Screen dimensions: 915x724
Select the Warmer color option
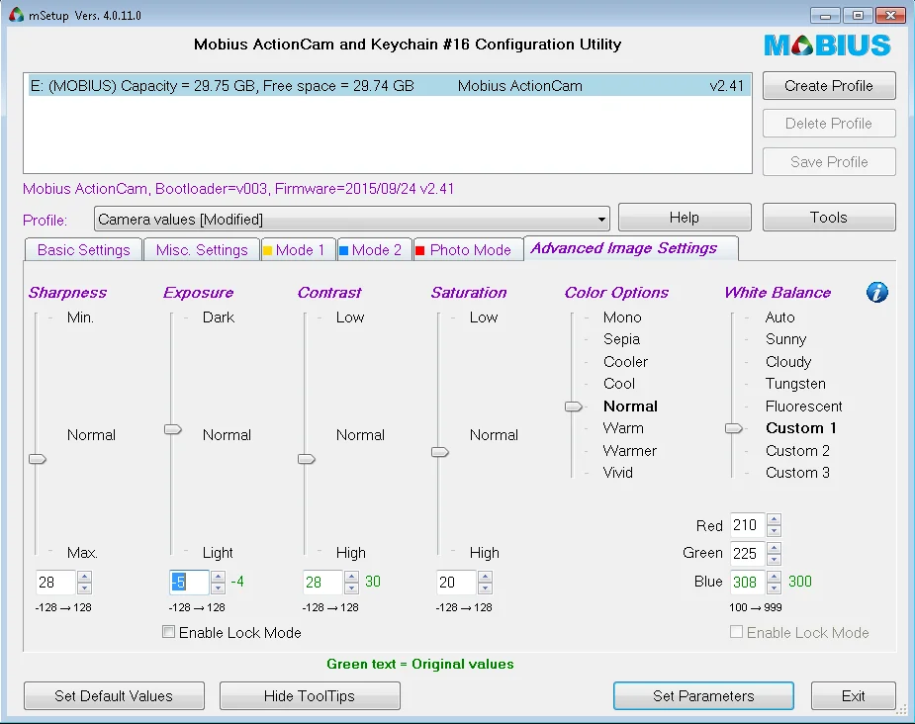coord(630,450)
